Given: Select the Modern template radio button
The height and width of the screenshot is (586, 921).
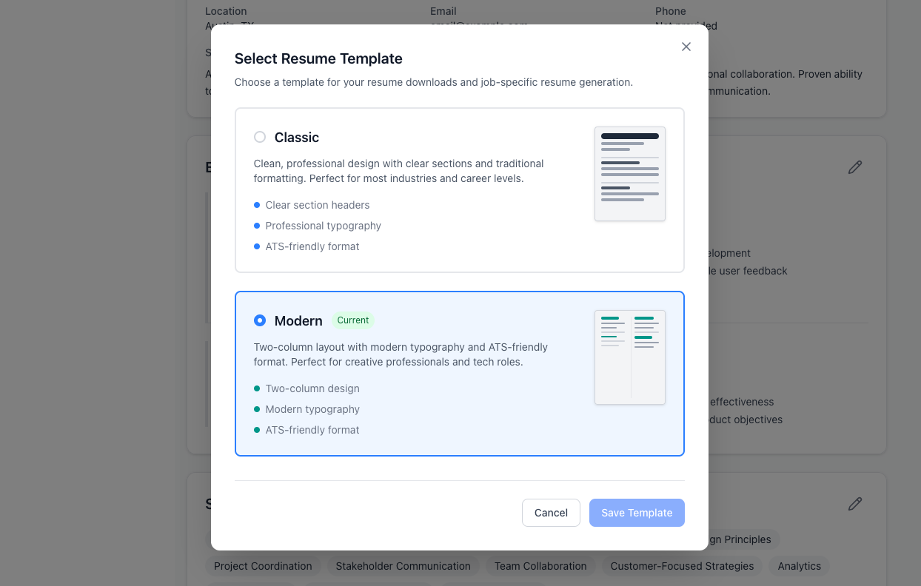Looking at the screenshot, I should pyautogui.click(x=260, y=320).
